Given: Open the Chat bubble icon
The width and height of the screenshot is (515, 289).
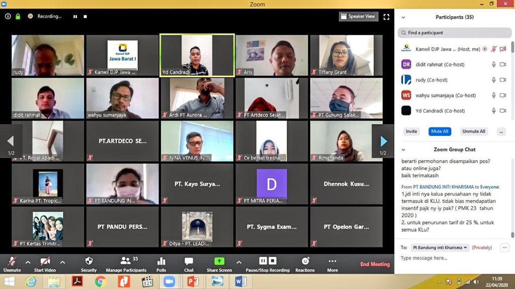Looking at the screenshot, I should (x=189, y=261).
